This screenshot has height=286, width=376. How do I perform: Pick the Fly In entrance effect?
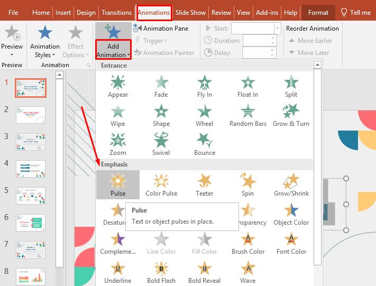pos(204,86)
